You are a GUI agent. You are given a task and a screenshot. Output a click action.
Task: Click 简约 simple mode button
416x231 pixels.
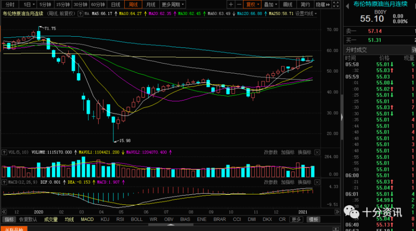[305, 5]
